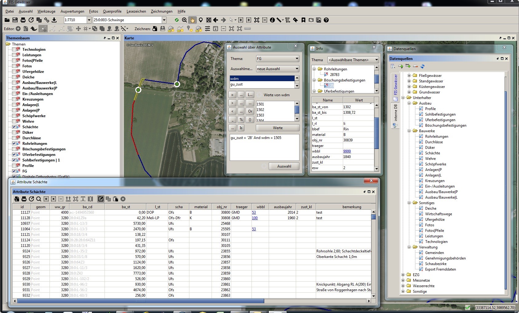Toggle FG layer checkbox in Themenbaum

[x=14, y=171]
